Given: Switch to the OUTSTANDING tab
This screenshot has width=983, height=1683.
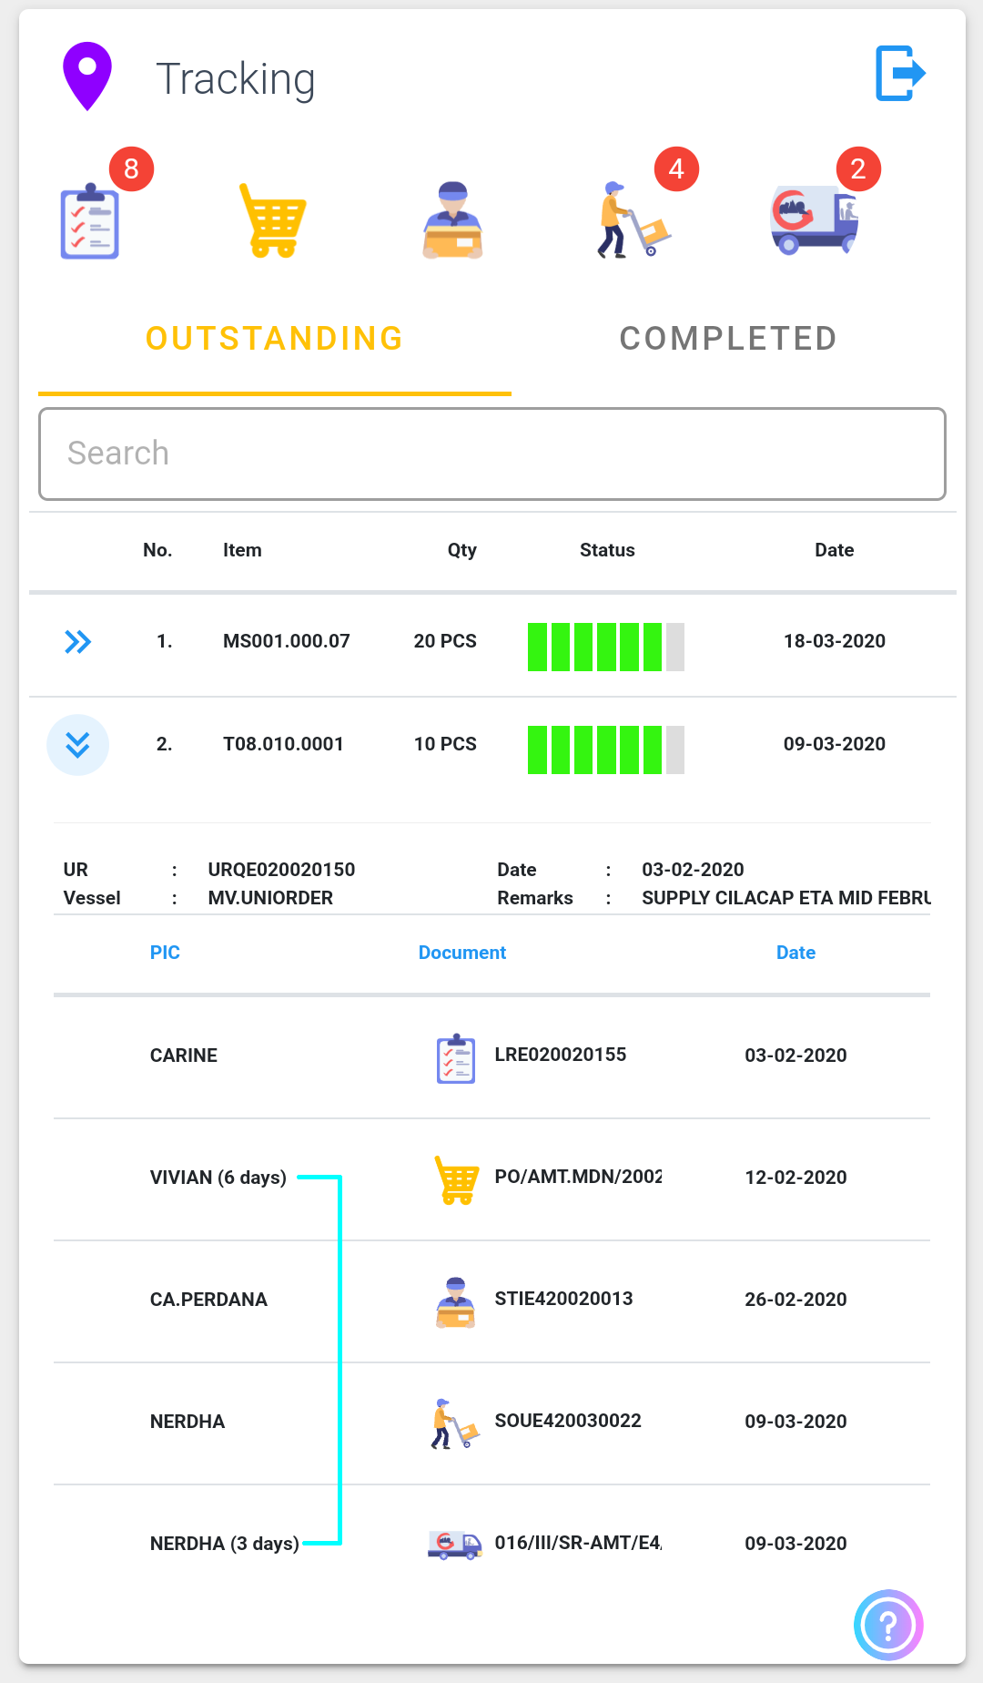Looking at the screenshot, I should [x=274, y=339].
